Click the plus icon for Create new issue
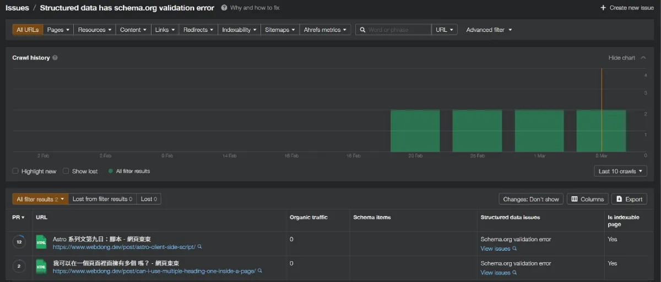661x282 pixels. coord(604,8)
